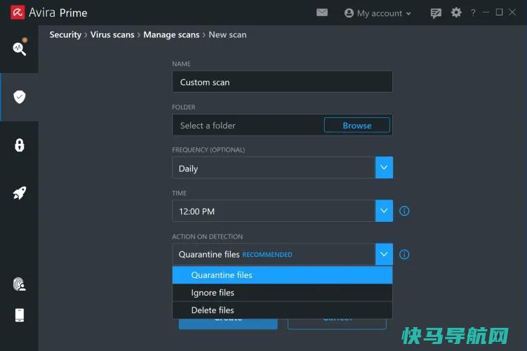Open the fingerprint identity sidebar icon

click(20, 284)
